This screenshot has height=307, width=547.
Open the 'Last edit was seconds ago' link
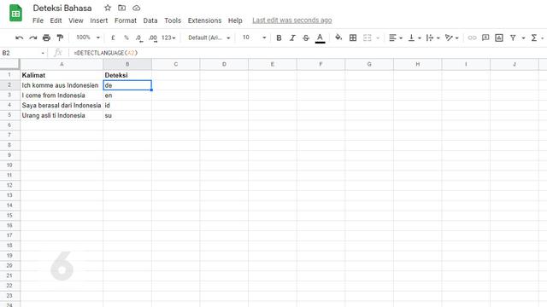pos(292,20)
